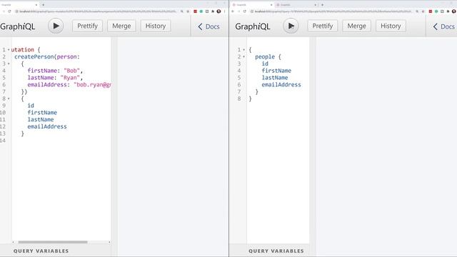Open a new tab in left browser window

(x=43, y=5)
